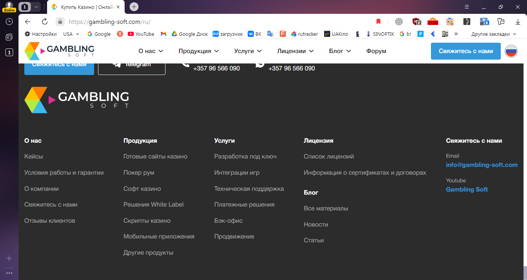Click the sidebar collections pages icon

point(9,37)
